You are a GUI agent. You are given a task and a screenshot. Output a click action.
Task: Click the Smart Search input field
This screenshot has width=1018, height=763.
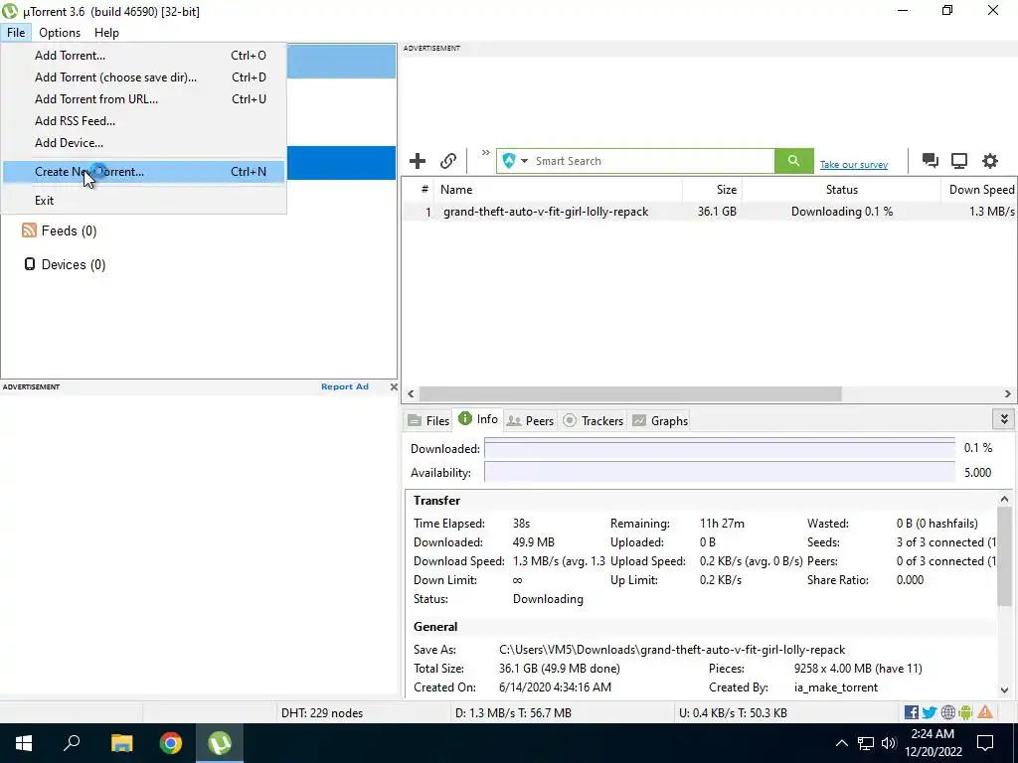[x=653, y=161]
